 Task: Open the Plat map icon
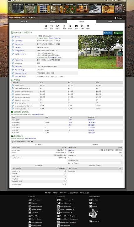pyautogui.click(x=51, y=26)
